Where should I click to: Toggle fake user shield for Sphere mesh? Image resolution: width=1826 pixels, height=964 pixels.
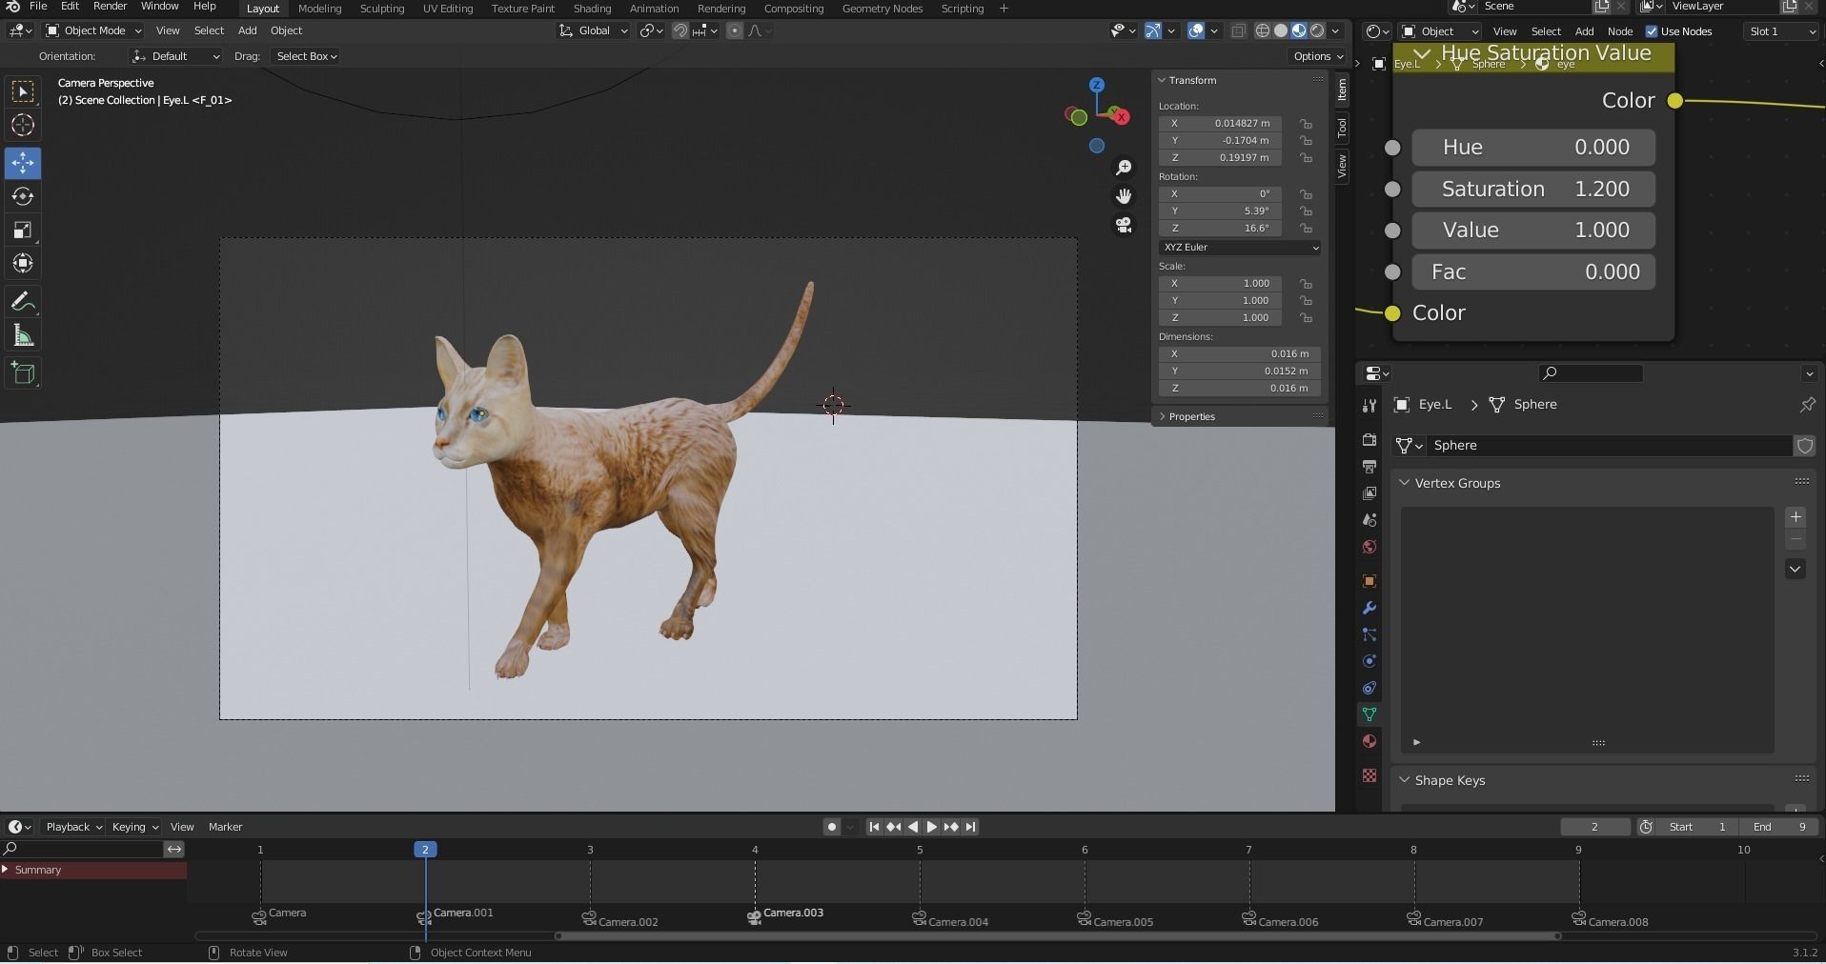point(1804,446)
